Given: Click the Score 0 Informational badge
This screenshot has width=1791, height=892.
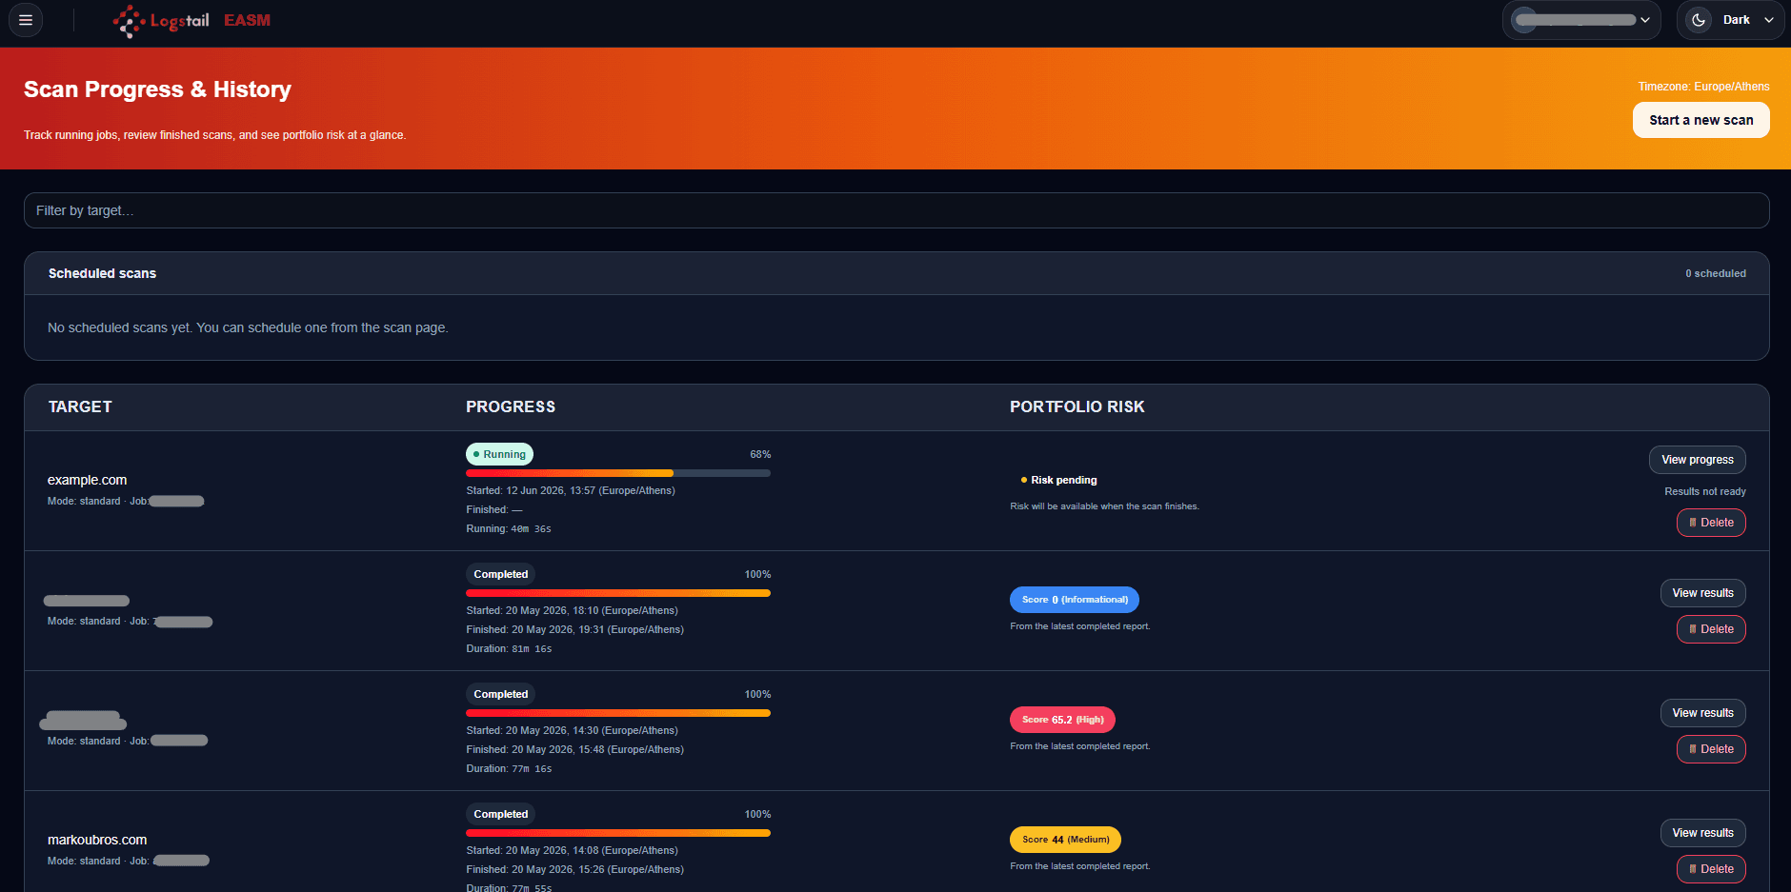Looking at the screenshot, I should pyautogui.click(x=1074, y=600).
